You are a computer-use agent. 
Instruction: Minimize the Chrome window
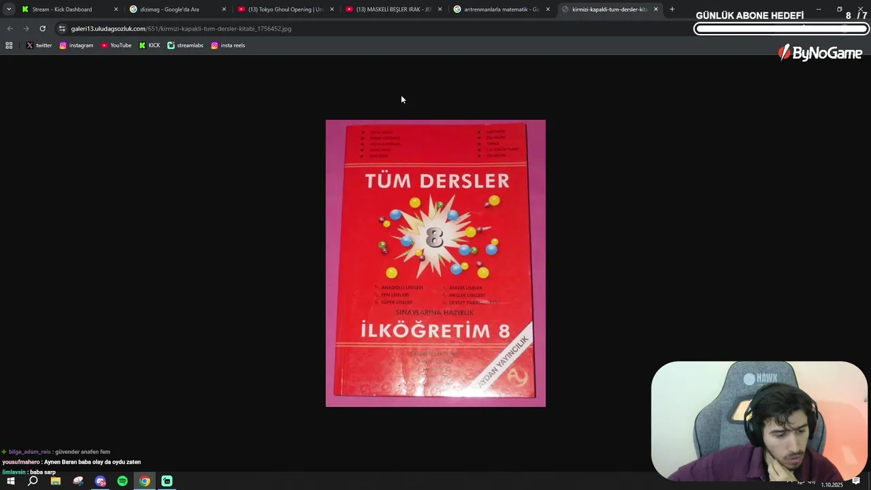point(819,10)
